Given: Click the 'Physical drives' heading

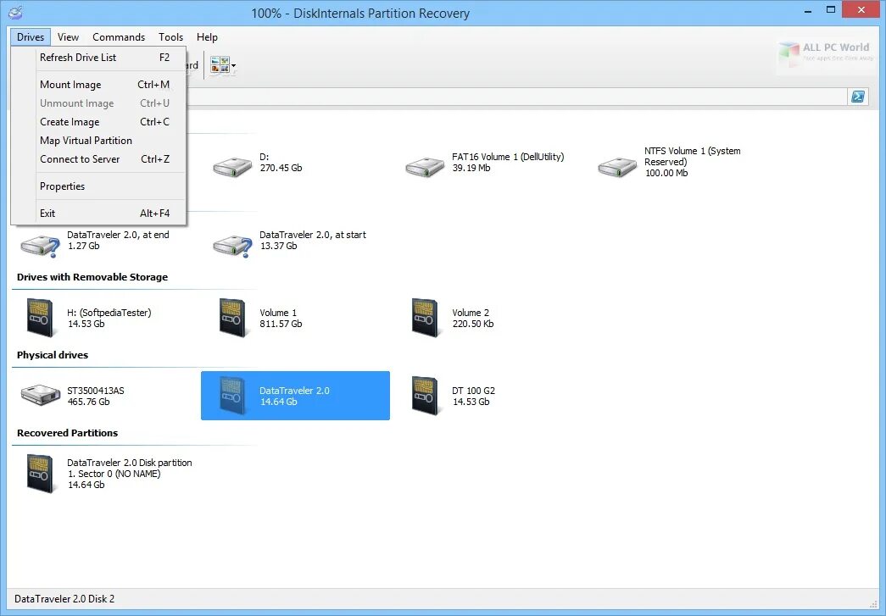Looking at the screenshot, I should tap(53, 355).
